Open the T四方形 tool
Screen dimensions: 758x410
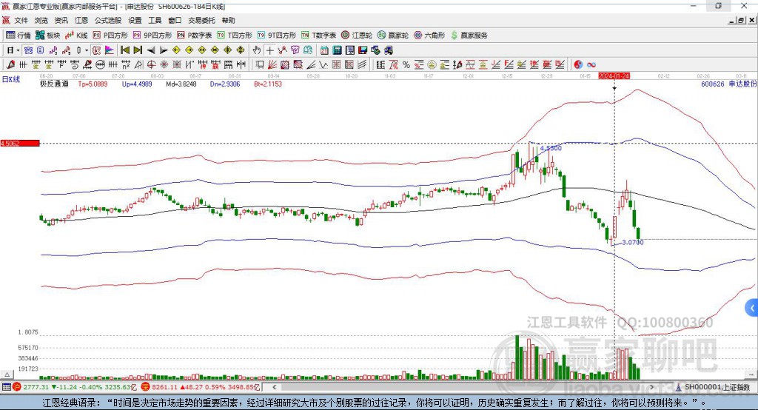point(235,36)
